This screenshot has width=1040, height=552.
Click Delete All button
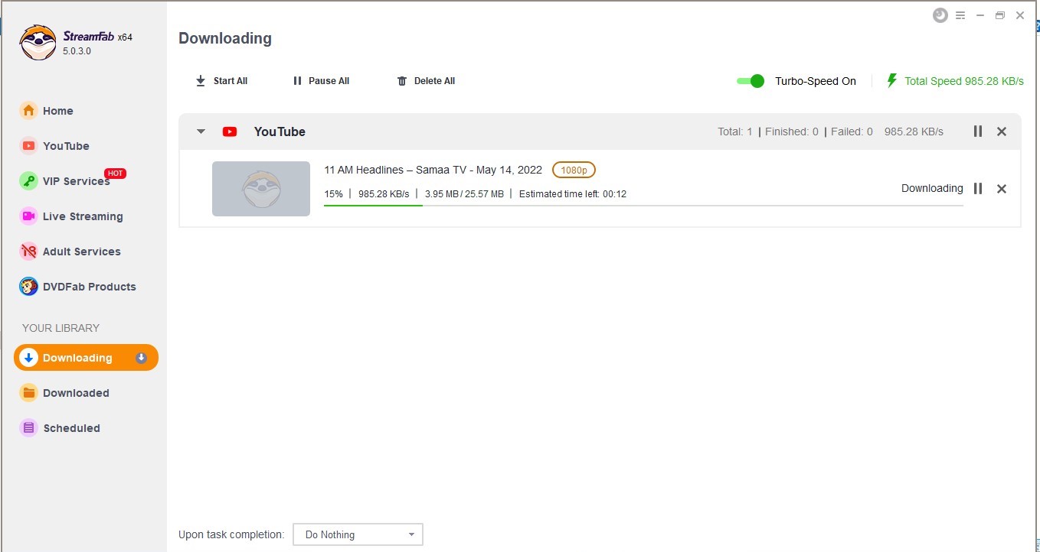tap(426, 81)
